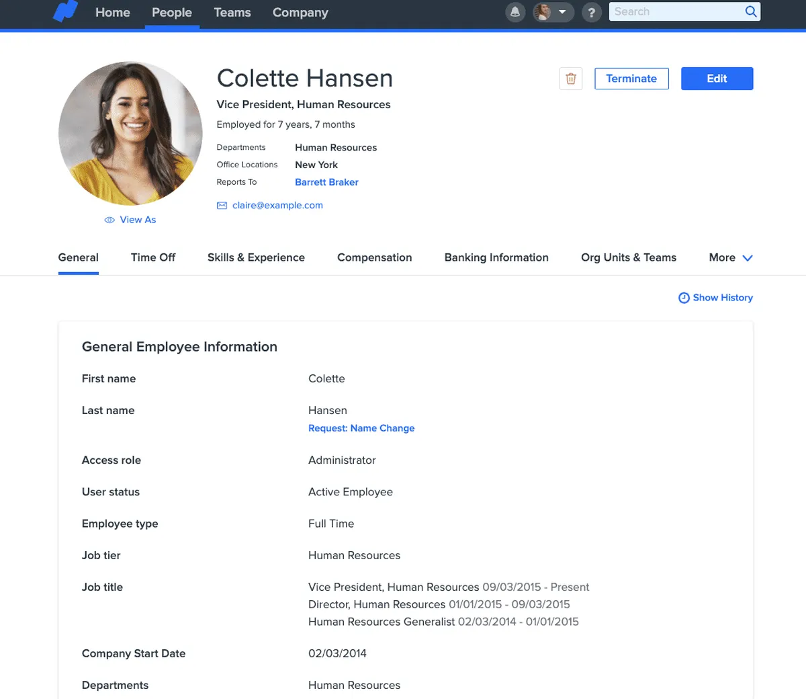Viewport: 806px width, 699px height.
Task: Open the Barrett Braker manager link
Action: [326, 182]
